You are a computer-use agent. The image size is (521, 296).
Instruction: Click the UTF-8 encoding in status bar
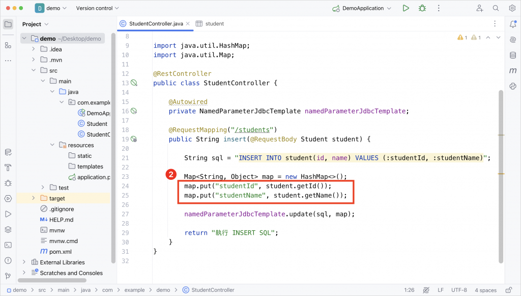[459, 290]
